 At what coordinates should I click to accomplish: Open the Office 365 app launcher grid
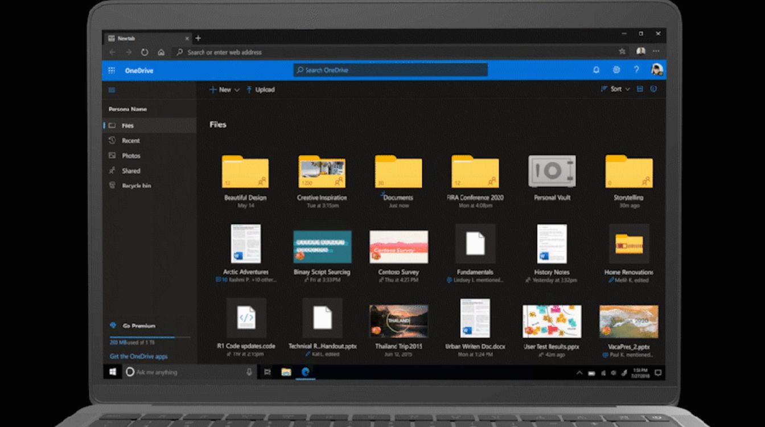pos(112,69)
